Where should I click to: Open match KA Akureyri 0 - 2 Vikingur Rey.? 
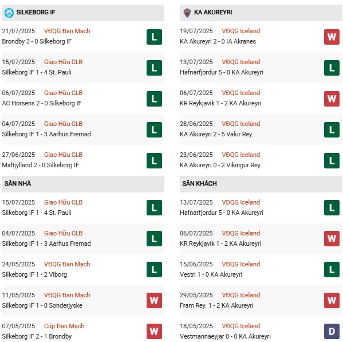[220, 165]
